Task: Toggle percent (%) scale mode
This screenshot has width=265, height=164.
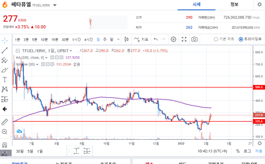Action: [x=238, y=151]
